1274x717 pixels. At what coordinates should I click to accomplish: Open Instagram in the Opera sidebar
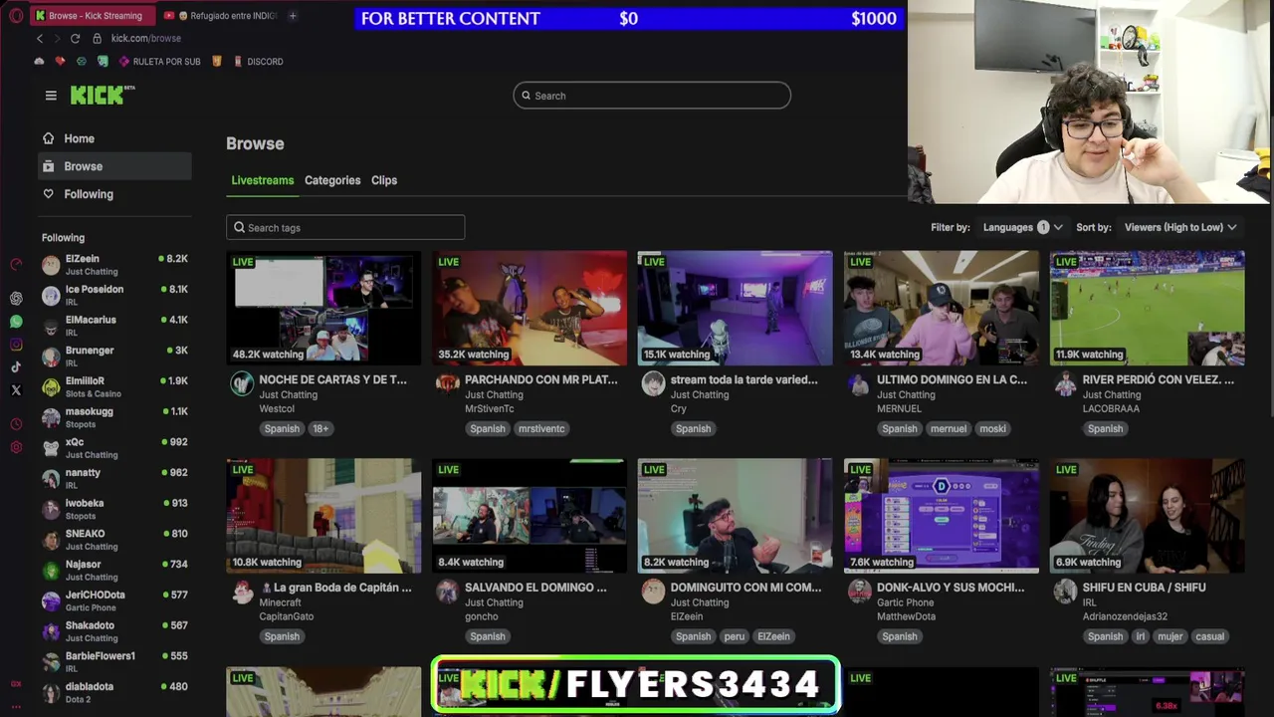[x=16, y=345]
